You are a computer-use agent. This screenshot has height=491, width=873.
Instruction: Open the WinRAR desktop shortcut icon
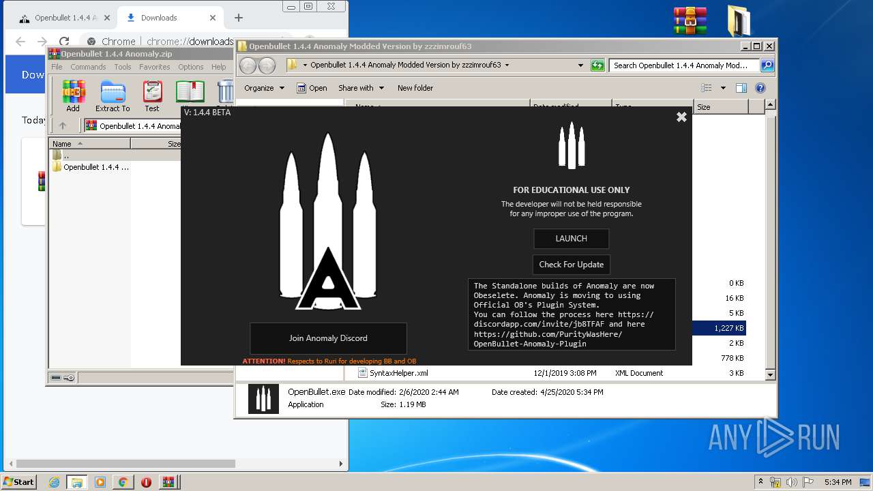690,20
